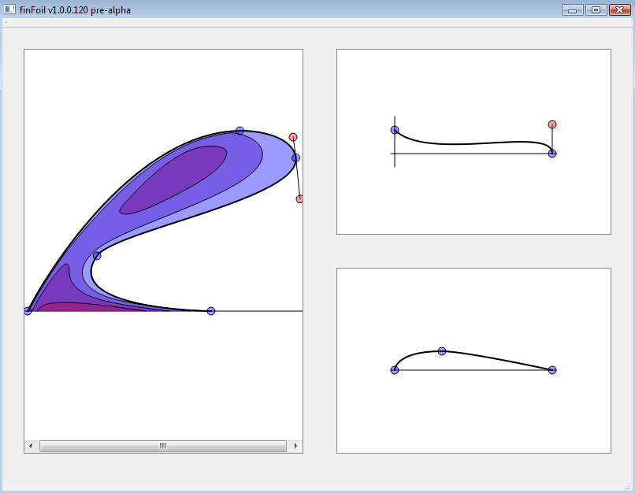Select the blue point on fin trailing edge curve
The height and width of the screenshot is (493, 635).
97,256
